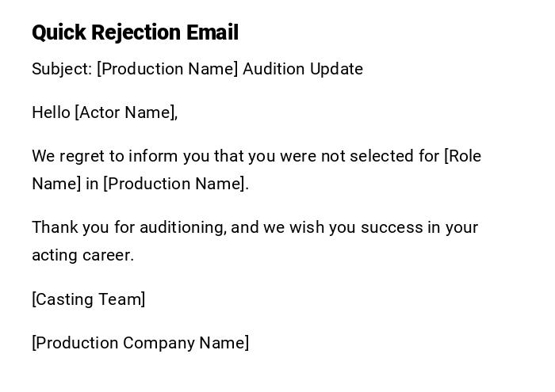The height and width of the screenshot is (392, 555).
Task: Click the word "wish" in the closing sentence
Action: (303, 227)
